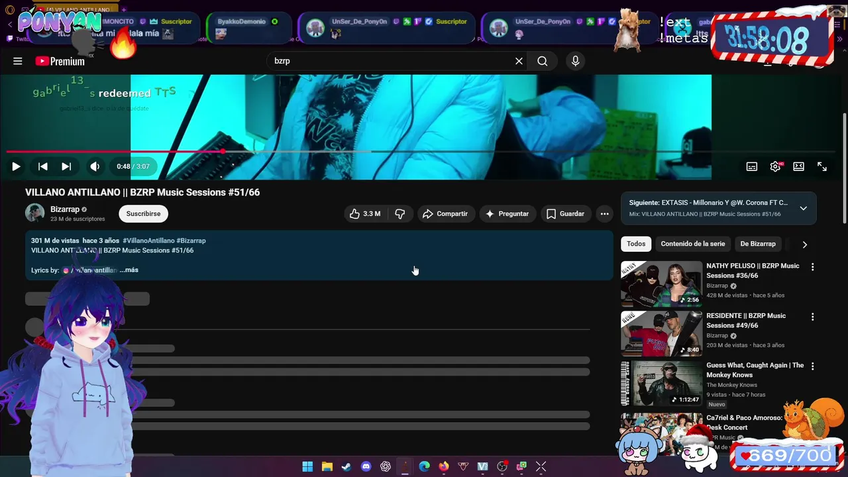Open Guess What, Caught Again title
This screenshot has width=848, height=477.
pos(755,370)
